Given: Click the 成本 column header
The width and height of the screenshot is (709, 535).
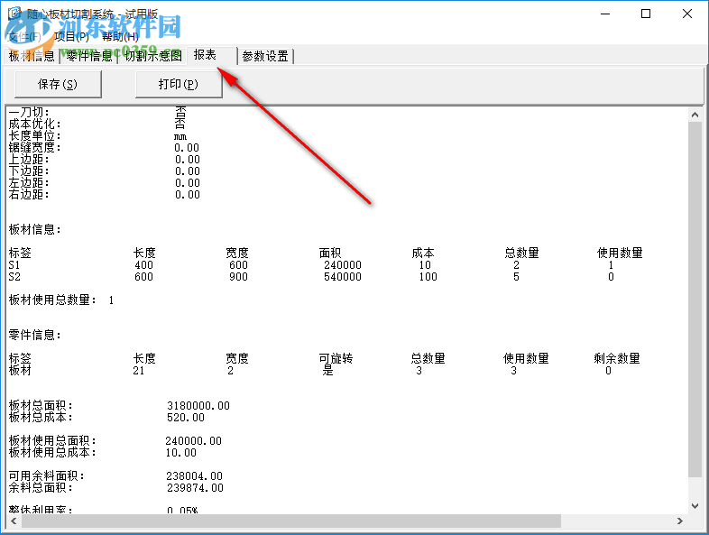Looking at the screenshot, I should (x=423, y=253).
